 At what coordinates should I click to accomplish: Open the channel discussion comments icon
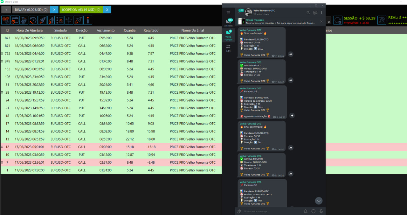tap(315, 12)
